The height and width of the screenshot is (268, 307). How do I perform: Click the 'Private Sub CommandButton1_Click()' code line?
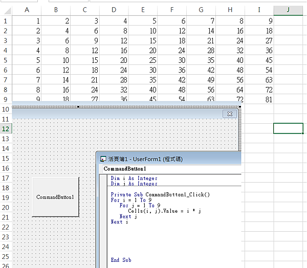pyautogui.click(x=160, y=195)
